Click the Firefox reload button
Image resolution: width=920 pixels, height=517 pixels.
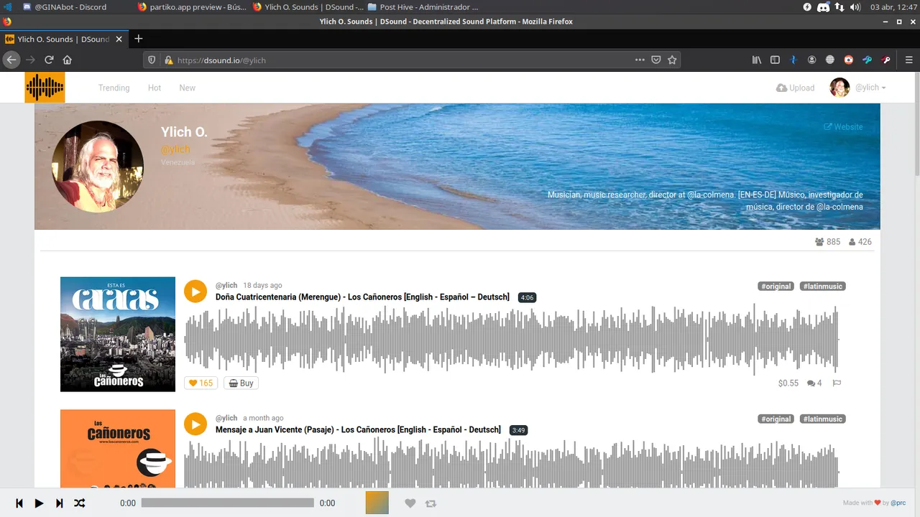(49, 60)
